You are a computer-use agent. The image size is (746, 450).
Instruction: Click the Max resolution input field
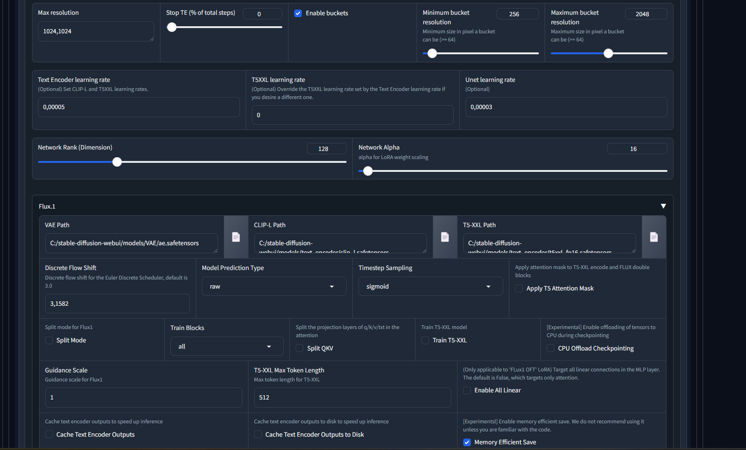pyautogui.click(x=96, y=31)
